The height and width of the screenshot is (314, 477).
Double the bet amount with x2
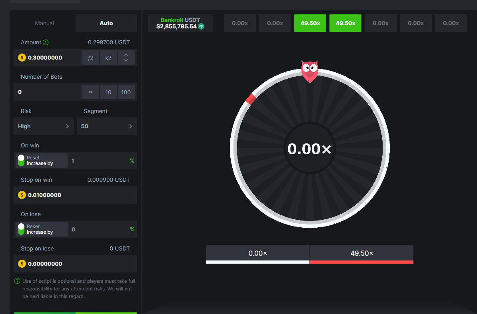(x=108, y=58)
